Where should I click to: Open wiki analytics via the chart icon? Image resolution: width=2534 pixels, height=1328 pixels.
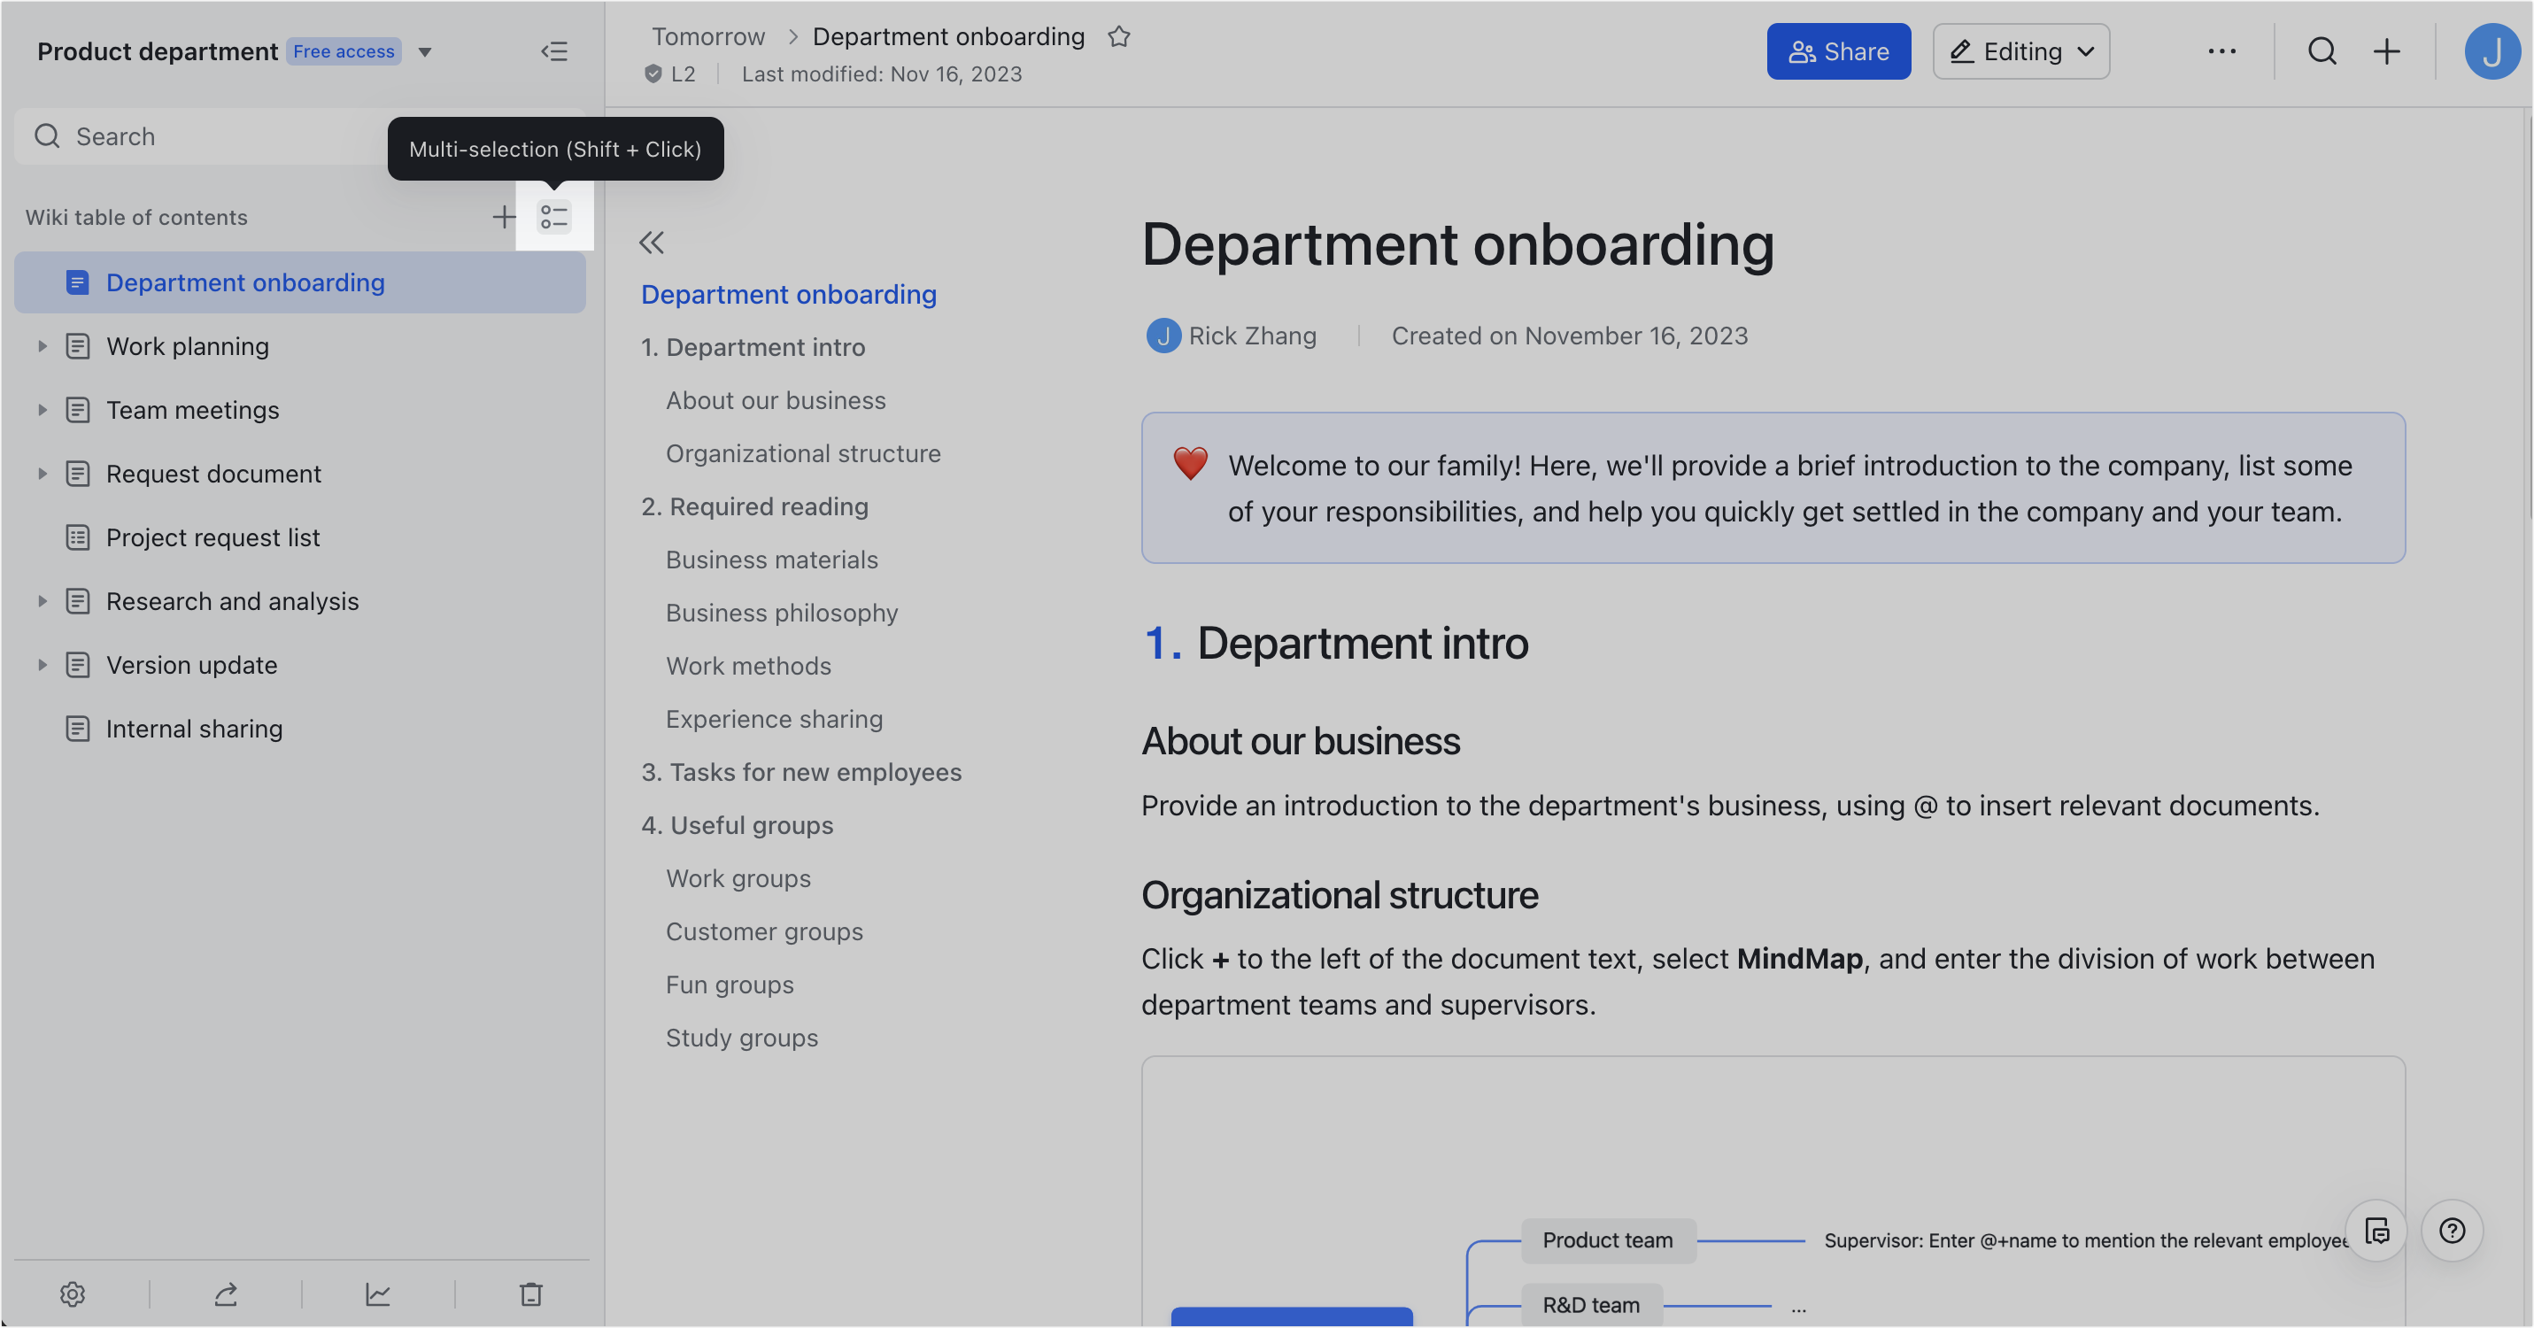pyautogui.click(x=378, y=1293)
